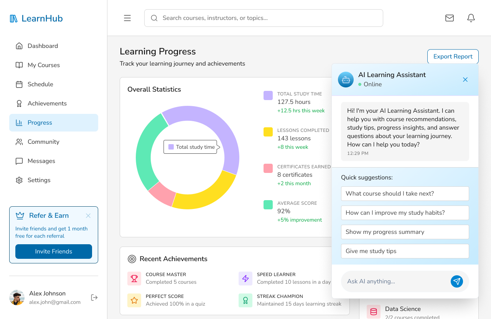This screenshot has height=319, width=491.
Task: Dismiss the Refer & Earn promo card
Action: click(88, 215)
